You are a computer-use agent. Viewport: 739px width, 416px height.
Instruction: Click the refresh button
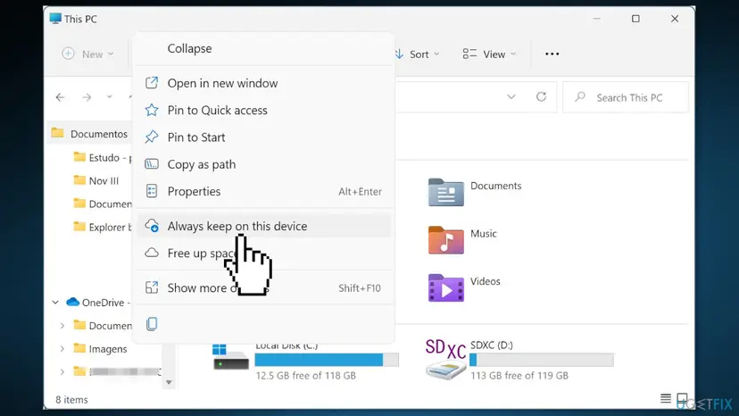coord(541,96)
